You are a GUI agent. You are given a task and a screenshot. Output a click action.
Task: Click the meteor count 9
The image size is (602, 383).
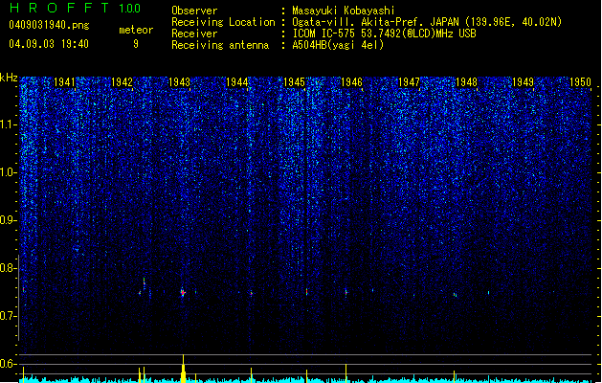(x=136, y=44)
